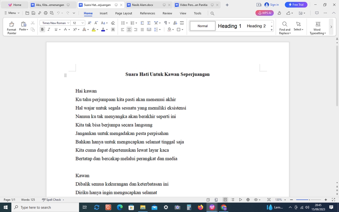Open the Times New Roman font dropdown
Screen dimensions: 339x212
(68, 23)
